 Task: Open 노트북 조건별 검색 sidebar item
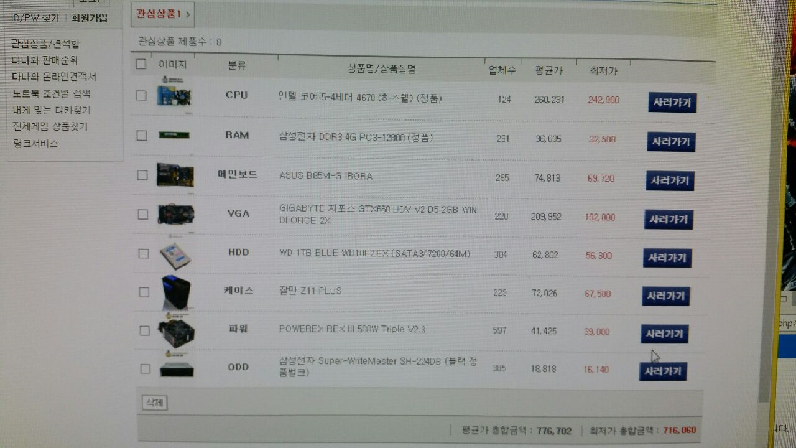click(x=51, y=93)
